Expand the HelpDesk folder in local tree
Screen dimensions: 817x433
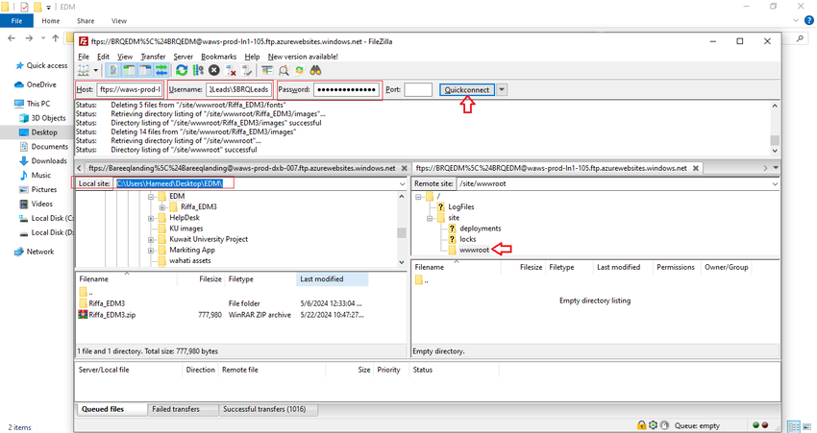[x=152, y=218]
